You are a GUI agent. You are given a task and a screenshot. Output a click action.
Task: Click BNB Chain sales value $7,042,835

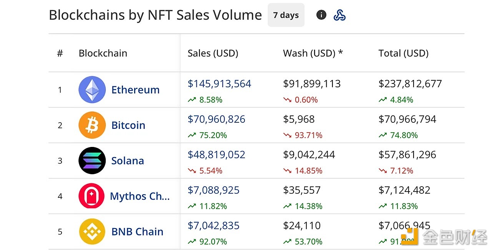tap(214, 225)
